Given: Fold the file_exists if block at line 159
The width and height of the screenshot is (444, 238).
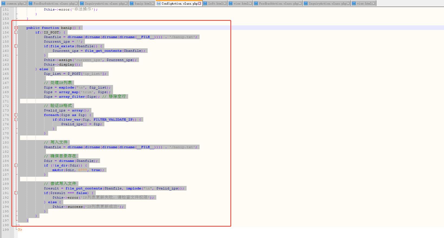Looking at the screenshot, I should [16, 46].
